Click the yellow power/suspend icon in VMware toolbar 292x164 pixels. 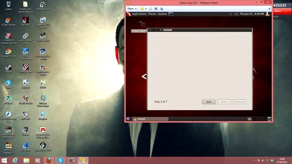coord(142,9)
